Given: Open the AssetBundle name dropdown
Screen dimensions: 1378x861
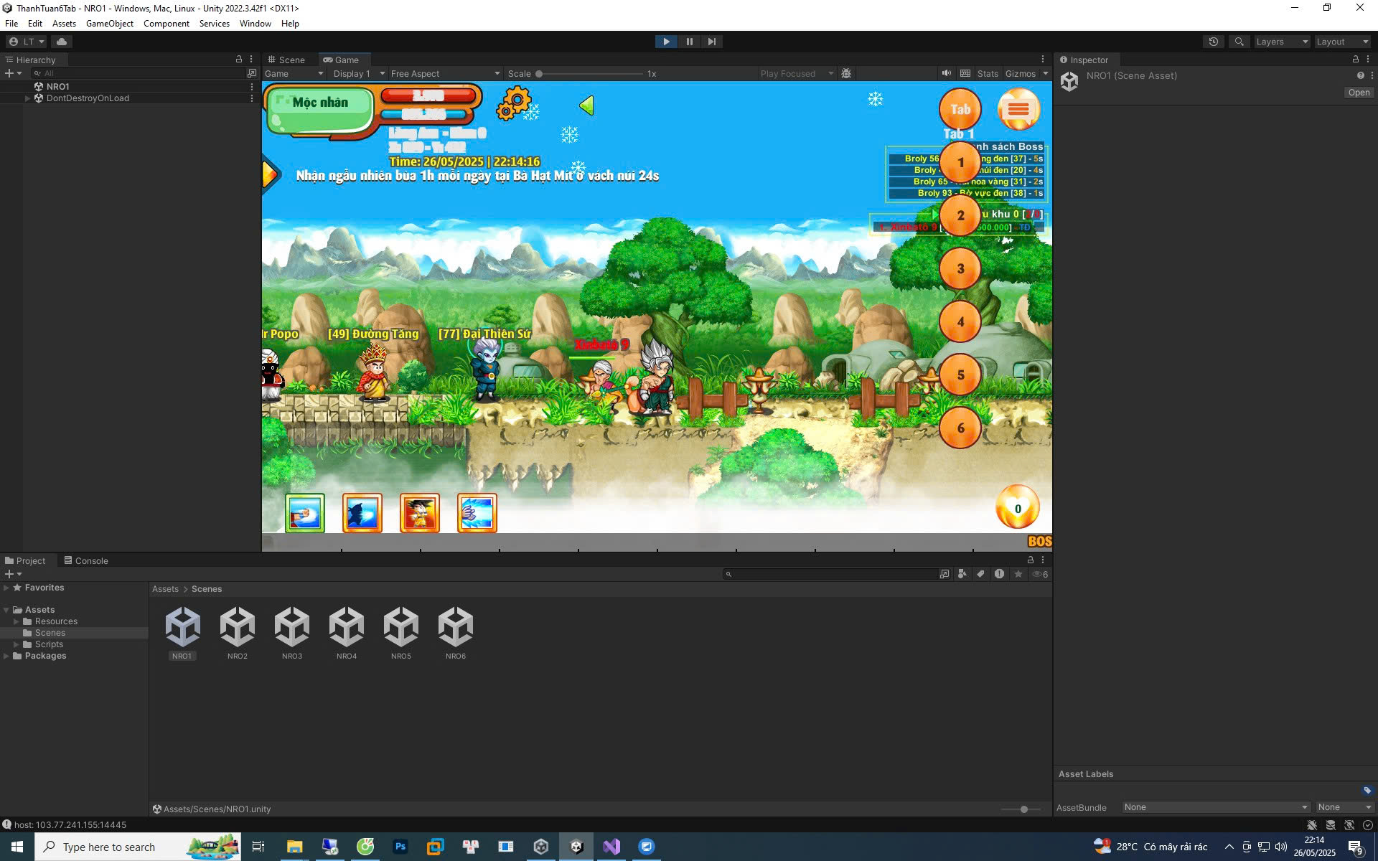Looking at the screenshot, I should pos(1217,807).
